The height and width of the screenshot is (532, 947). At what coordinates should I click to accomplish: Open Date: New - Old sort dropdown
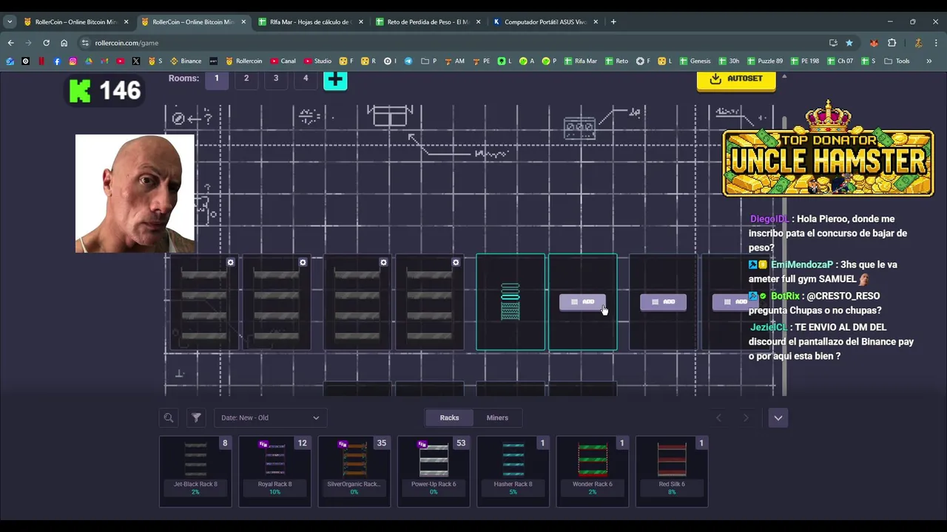coord(270,417)
